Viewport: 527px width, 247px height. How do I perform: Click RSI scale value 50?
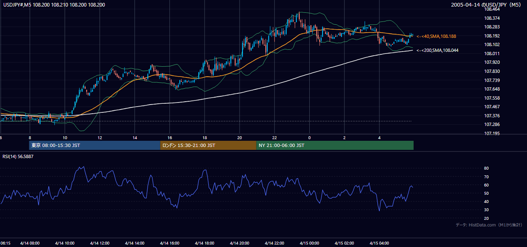point(486,193)
